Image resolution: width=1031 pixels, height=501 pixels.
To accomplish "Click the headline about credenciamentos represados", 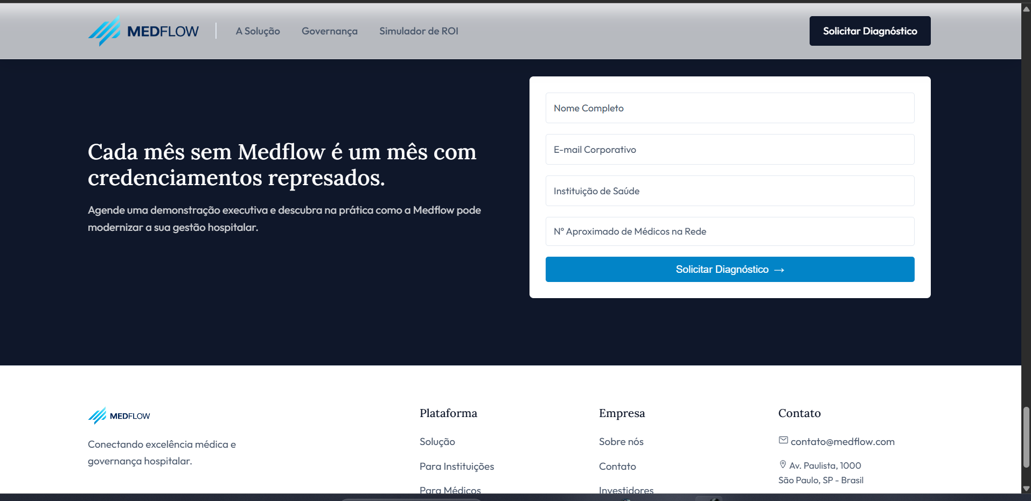I will click(282, 165).
